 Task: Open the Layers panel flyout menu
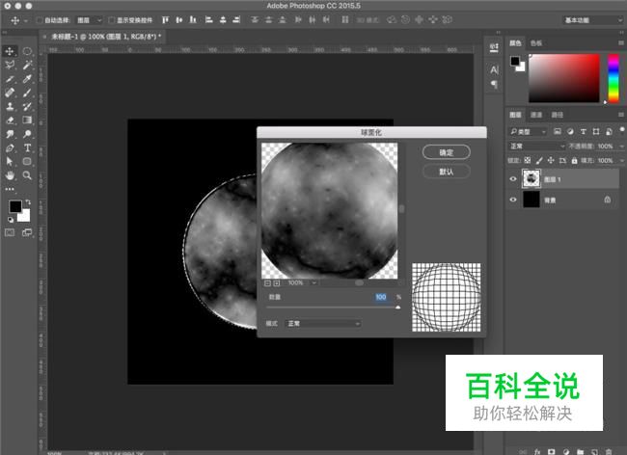[x=621, y=115]
